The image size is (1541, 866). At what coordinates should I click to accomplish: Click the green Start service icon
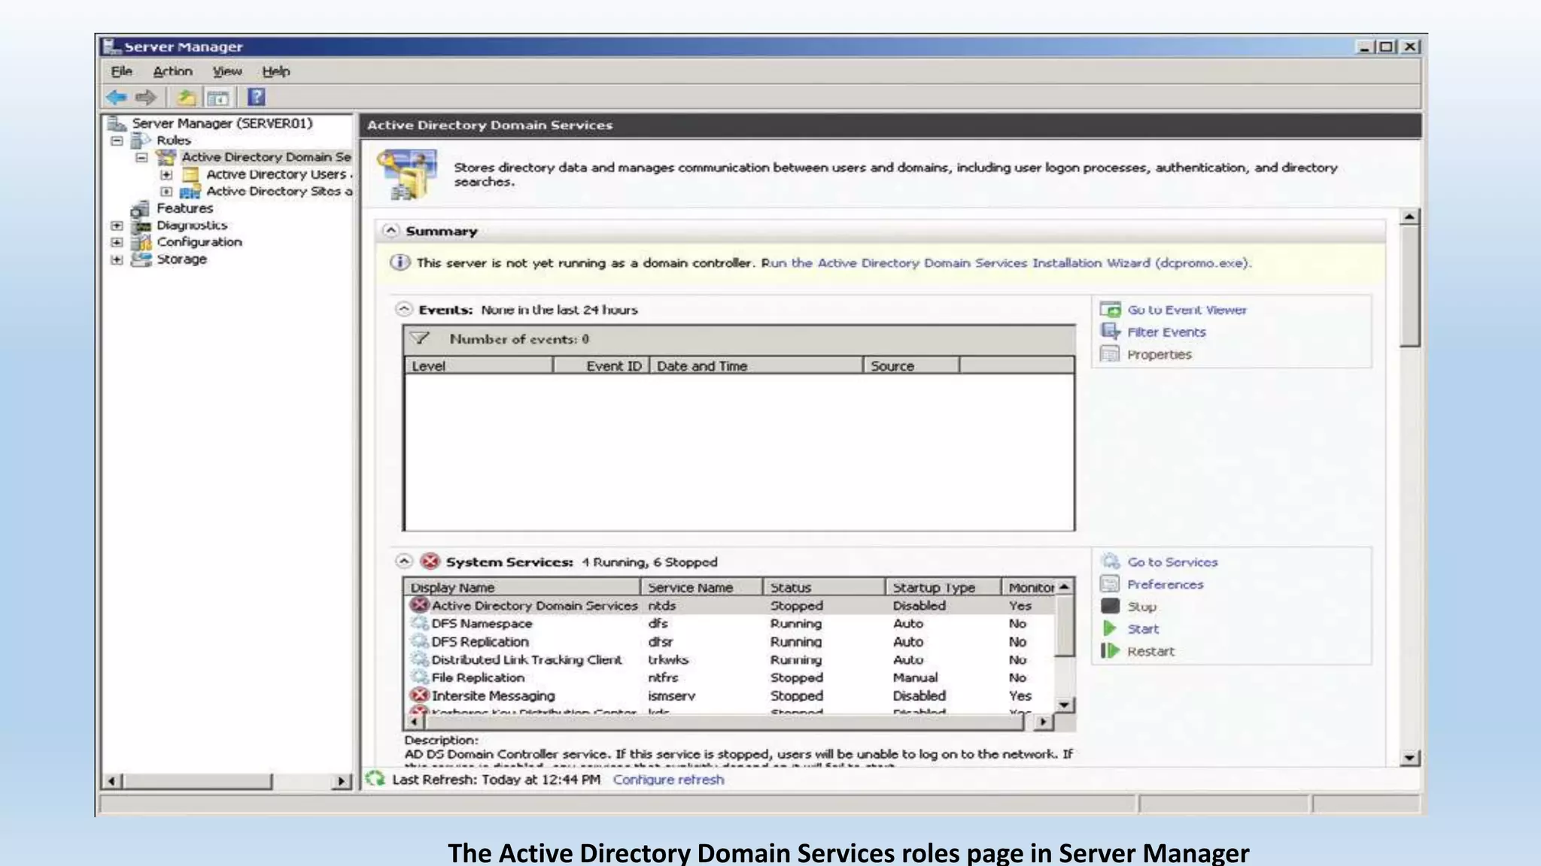point(1110,628)
